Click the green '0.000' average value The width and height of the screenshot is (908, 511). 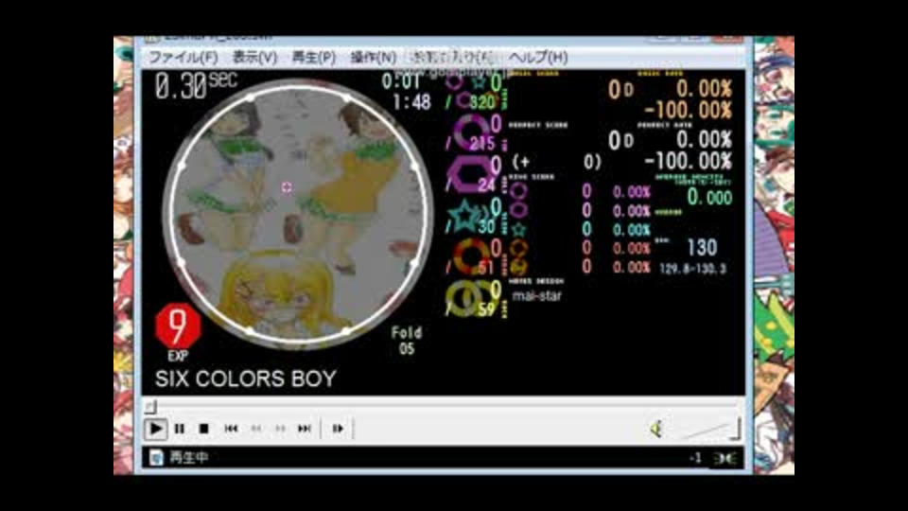click(x=710, y=198)
